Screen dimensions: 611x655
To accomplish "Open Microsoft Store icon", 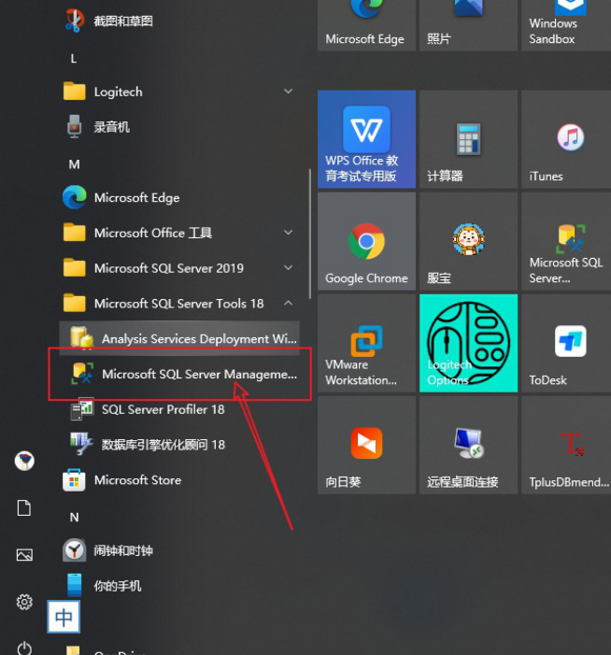I will (x=74, y=479).
